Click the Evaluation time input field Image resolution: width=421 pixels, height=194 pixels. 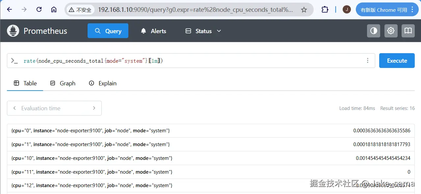pyautogui.click(x=54, y=108)
